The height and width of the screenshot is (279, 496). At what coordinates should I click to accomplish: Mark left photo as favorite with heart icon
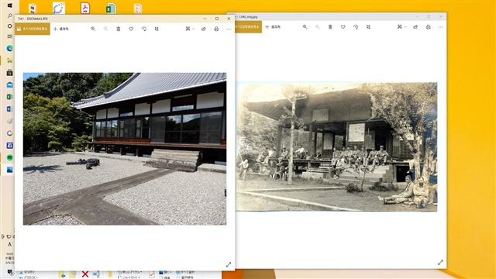[131, 29]
